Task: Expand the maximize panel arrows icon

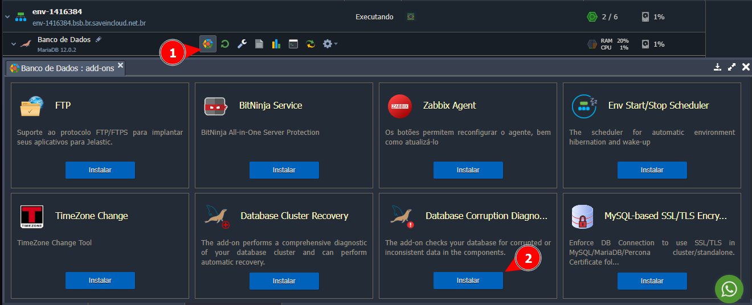Action: click(732, 67)
